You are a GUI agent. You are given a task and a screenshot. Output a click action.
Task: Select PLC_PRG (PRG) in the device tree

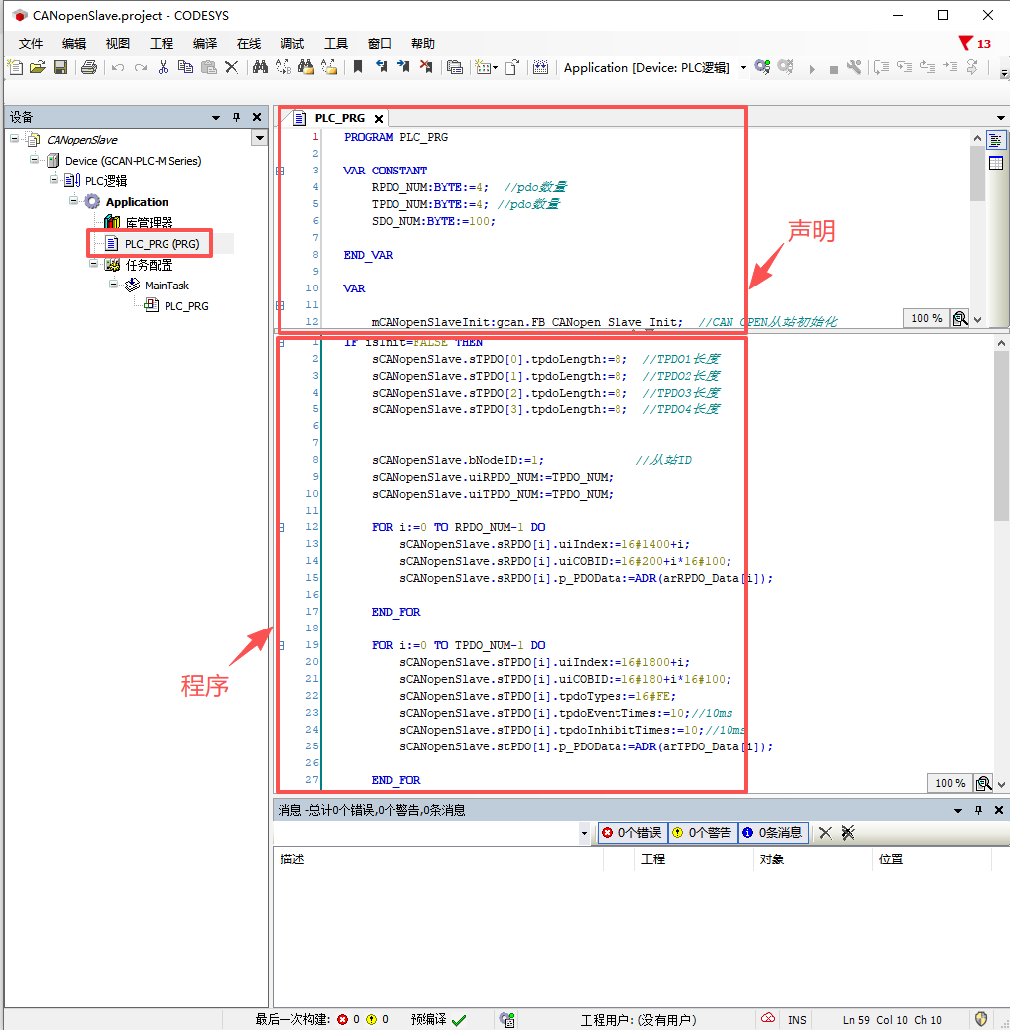click(x=162, y=244)
